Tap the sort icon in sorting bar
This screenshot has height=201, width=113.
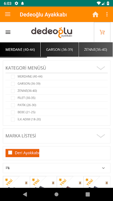pos(8,168)
